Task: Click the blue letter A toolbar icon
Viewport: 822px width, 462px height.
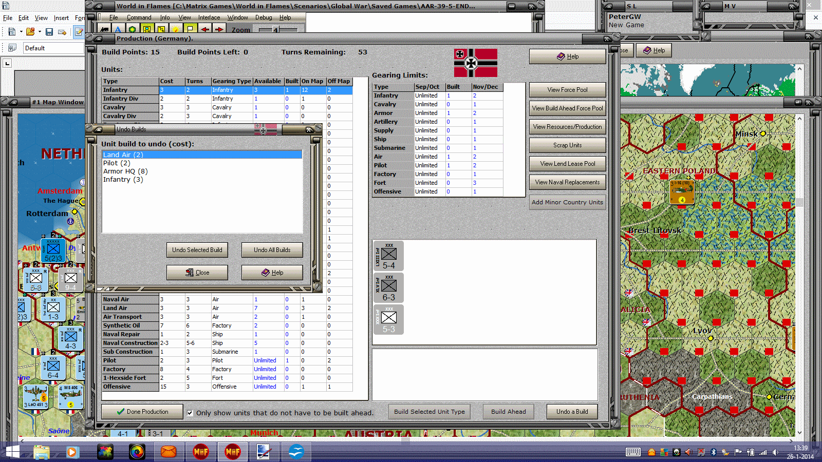Action: 118,29
